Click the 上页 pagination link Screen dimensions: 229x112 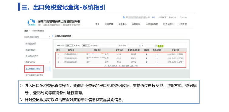coord(132,66)
